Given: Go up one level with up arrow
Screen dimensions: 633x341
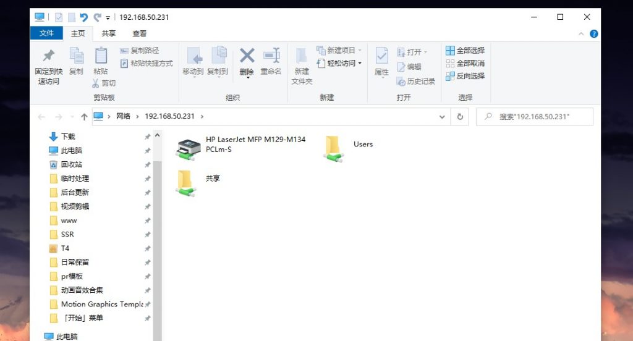Looking at the screenshot, I should (x=84, y=117).
